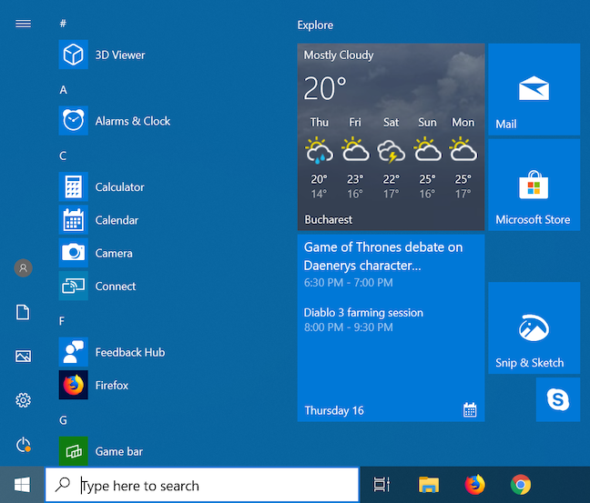
Task: Open the Calendar app icon
Action: (x=74, y=220)
